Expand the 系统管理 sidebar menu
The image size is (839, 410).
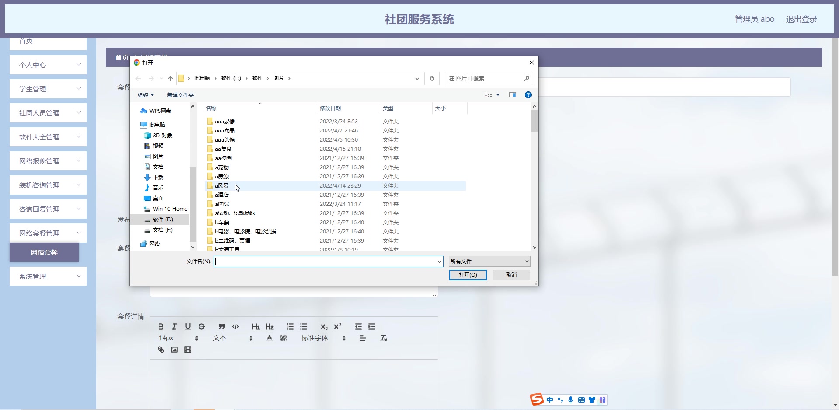tap(48, 276)
